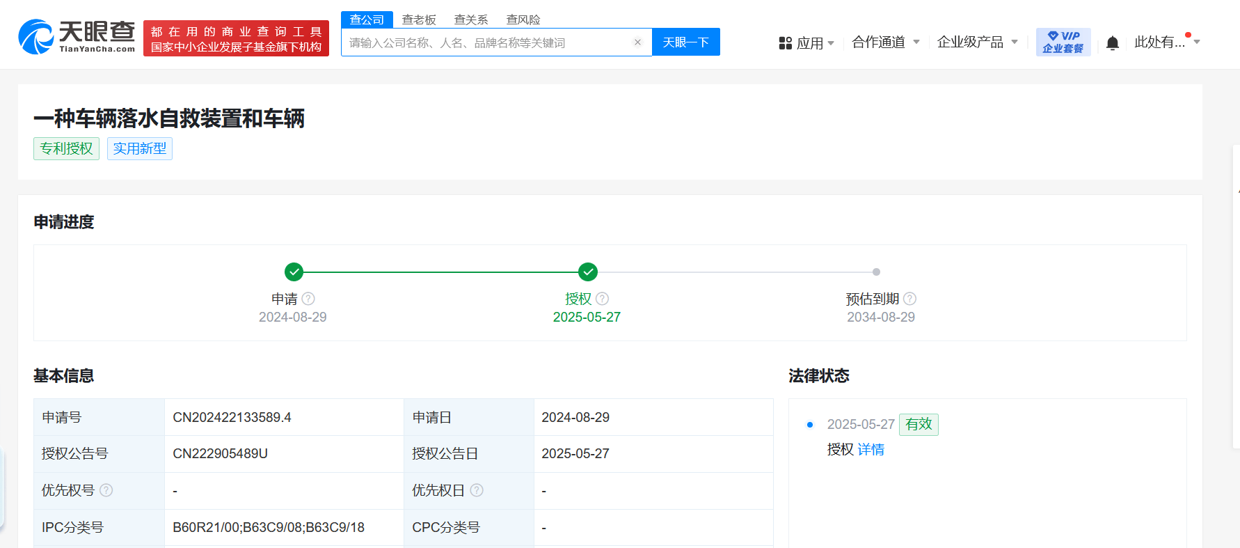This screenshot has width=1240, height=548.
Task: Expand the 应用 dropdown arrow
Action: click(831, 43)
